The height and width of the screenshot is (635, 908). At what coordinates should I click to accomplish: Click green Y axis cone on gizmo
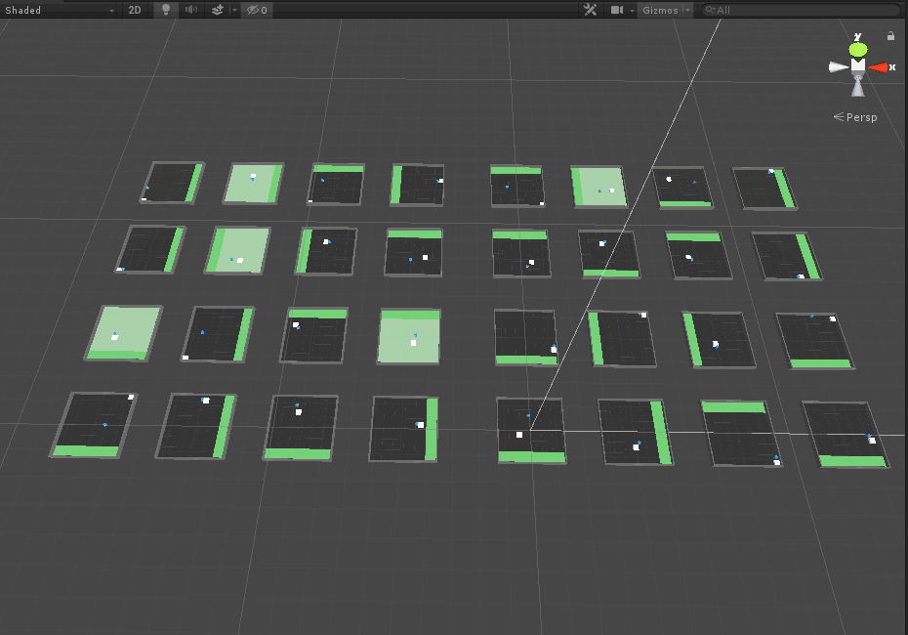(858, 49)
